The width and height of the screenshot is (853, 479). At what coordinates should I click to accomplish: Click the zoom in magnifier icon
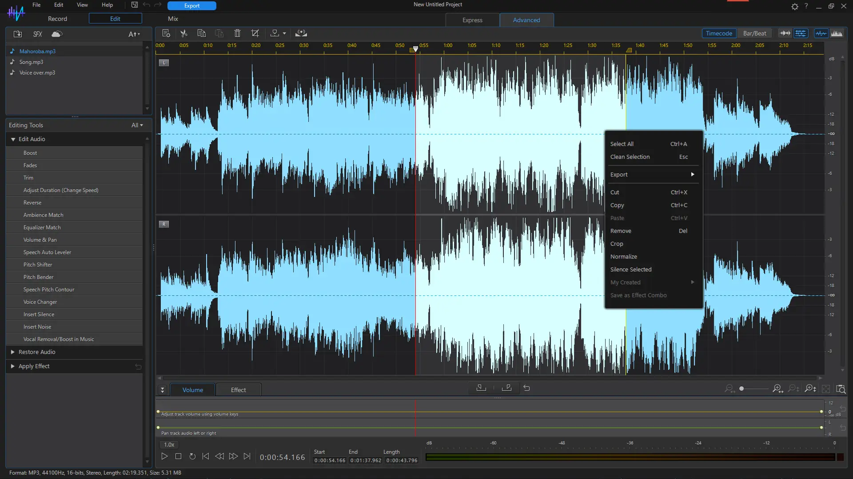(777, 389)
